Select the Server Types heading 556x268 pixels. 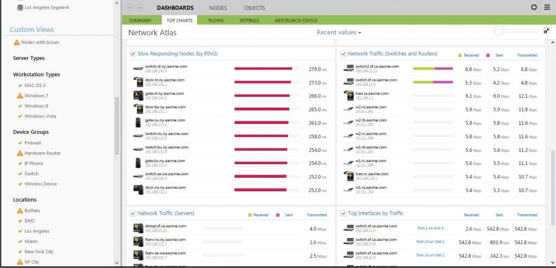(x=29, y=58)
